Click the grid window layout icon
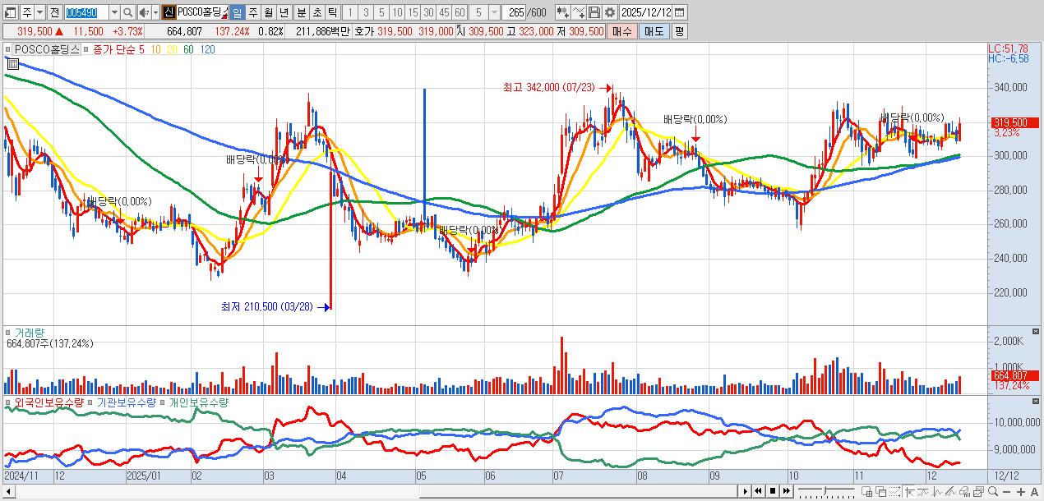The height and width of the screenshot is (501, 1044). point(866,491)
